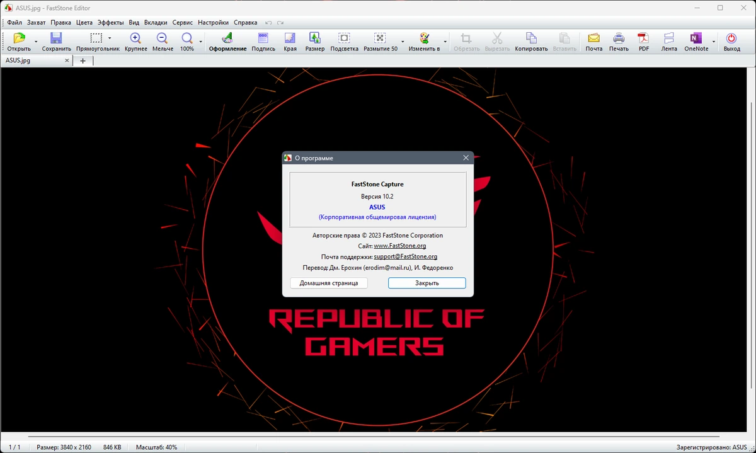756x453 pixels.
Task: Click the '1 / 1' page counter
Action: click(x=14, y=447)
